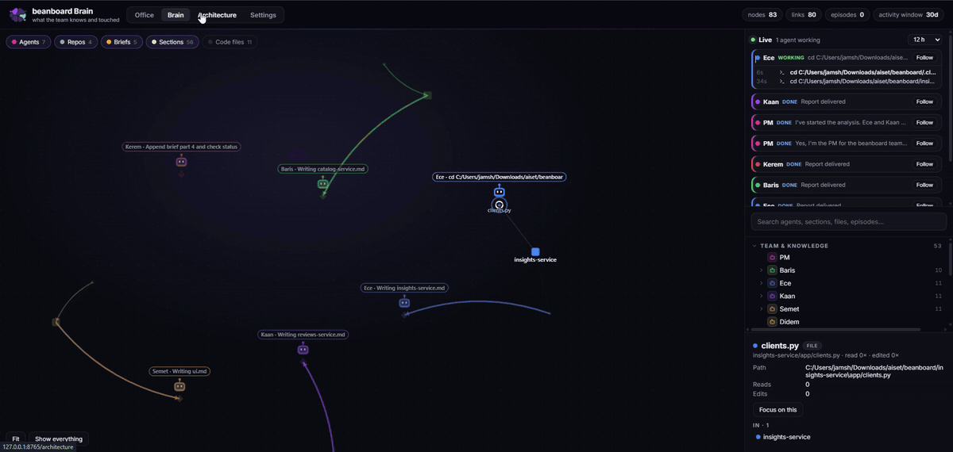Expand the Kaan row in the tree
953x452 pixels.
coord(762,296)
